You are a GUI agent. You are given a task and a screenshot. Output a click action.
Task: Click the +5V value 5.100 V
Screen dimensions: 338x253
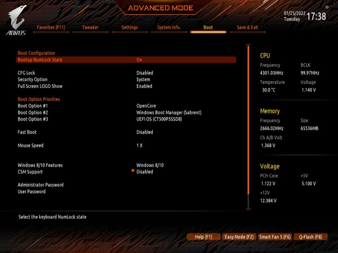[309, 184]
